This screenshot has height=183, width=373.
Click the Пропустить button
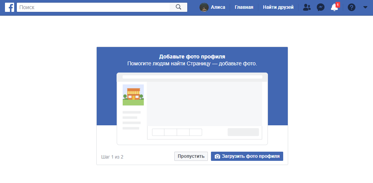pyautogui.click(x=191, y=156)
